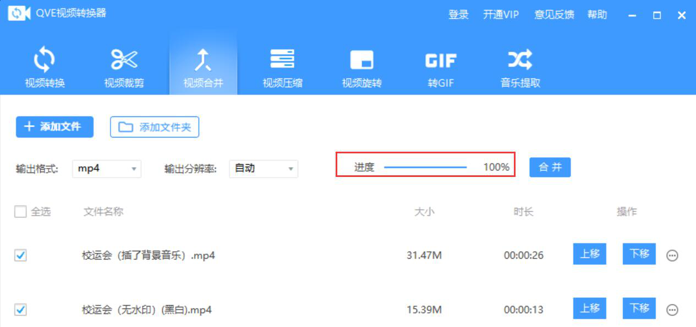Open the 视频压缩 compress tool

click(x=282, y=68)
